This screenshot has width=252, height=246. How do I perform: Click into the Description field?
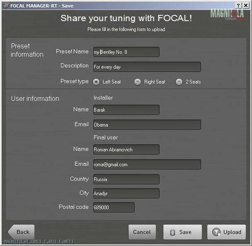[147, 67]
